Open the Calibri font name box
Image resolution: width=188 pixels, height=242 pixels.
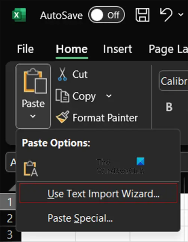[x=173, y=81]
